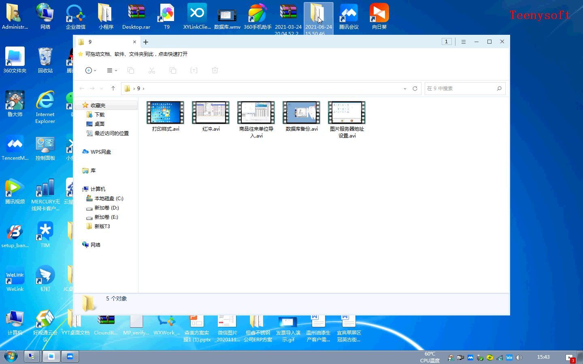583x364 pixels.
Task: Refresh the current folder view
Action: (x=415, y=89)
